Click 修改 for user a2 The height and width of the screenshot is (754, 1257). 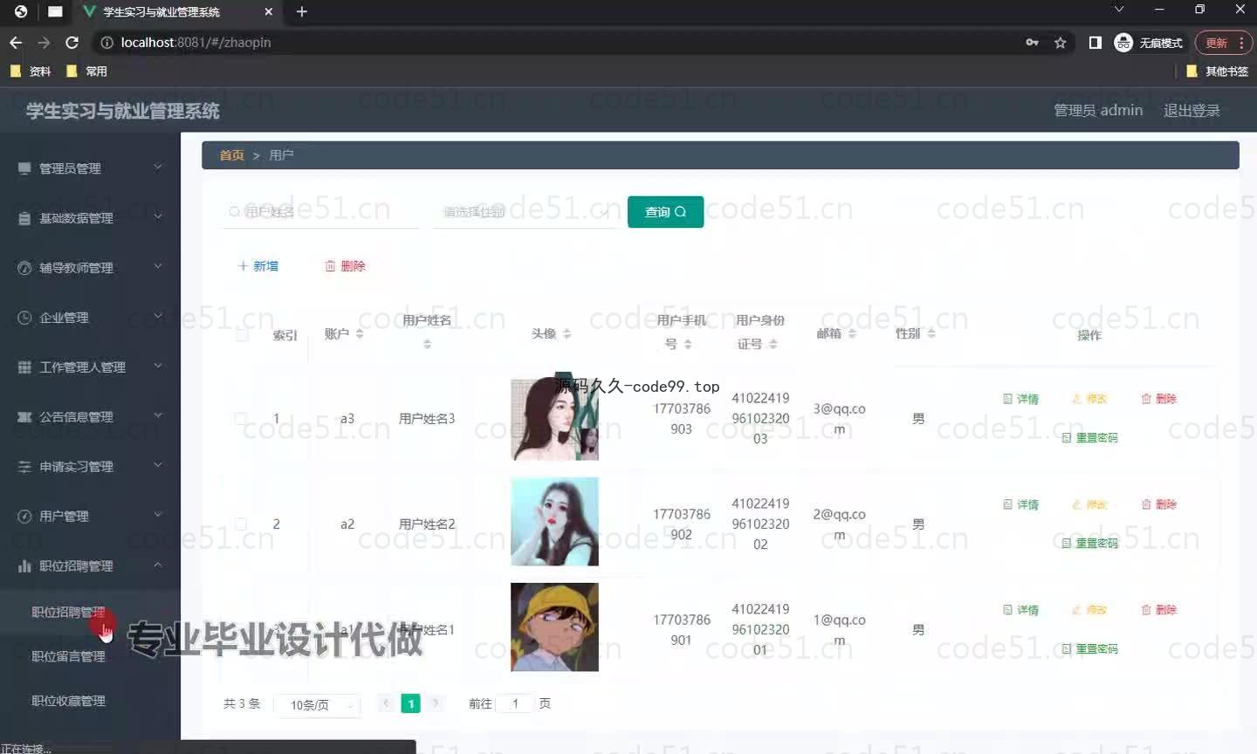[x=1089, y=504]
